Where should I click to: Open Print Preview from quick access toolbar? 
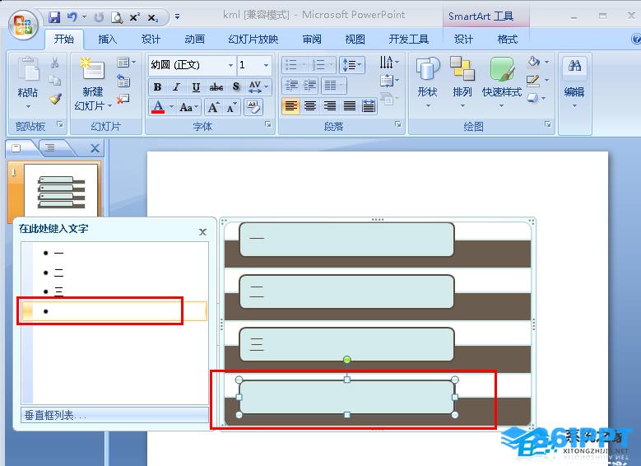point(117,17)
